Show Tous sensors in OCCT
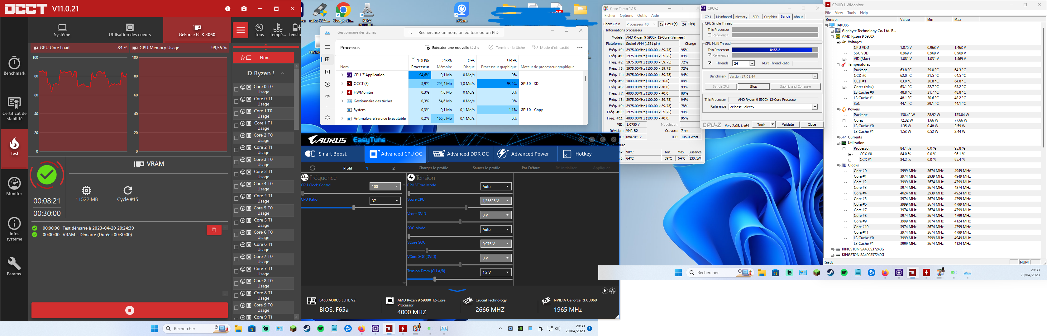 [x=259, y=30]
